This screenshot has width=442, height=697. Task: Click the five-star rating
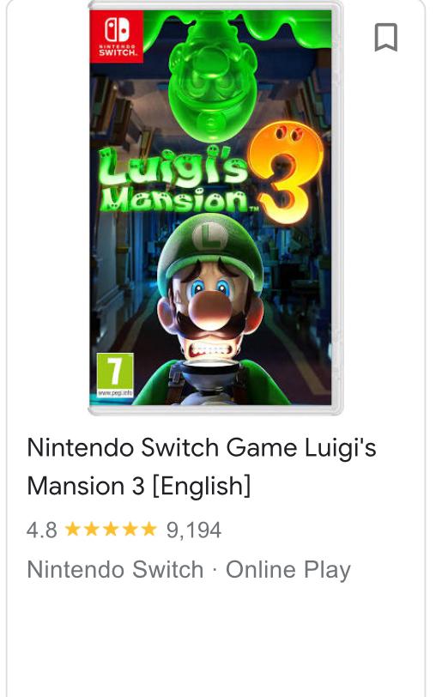click(111, 530)
